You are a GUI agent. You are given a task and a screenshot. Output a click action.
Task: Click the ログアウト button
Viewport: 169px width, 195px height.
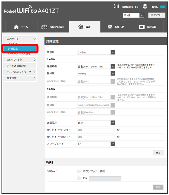point(157,15)
